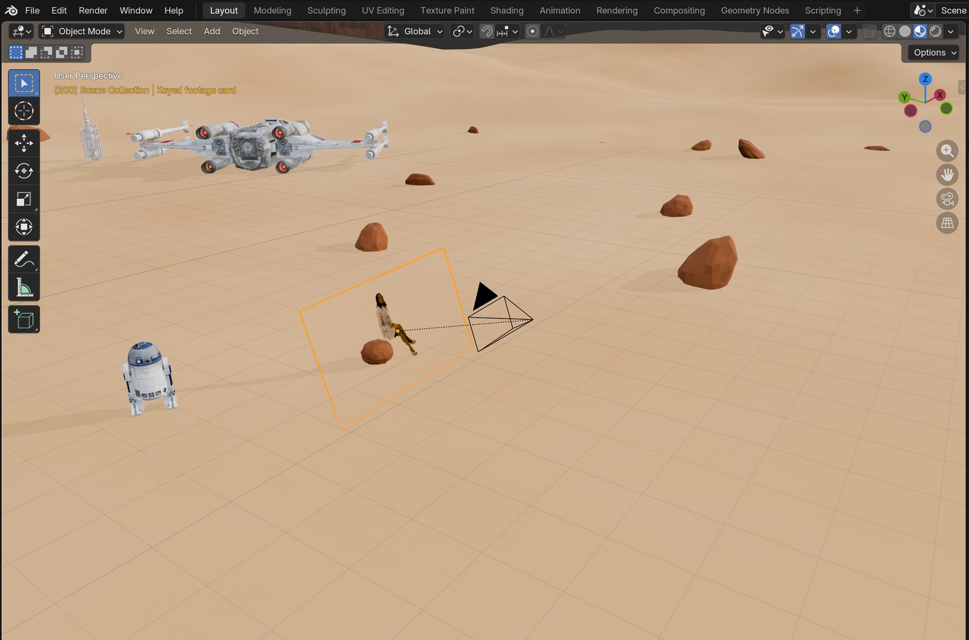Switch to rendered viewport shading

click(935, 31)
